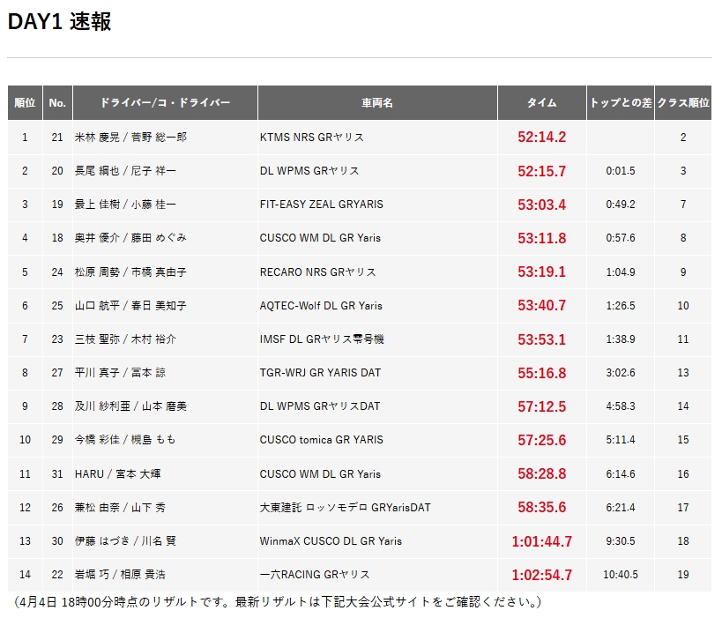Image resolution: width=722 pixels, height=618 pixels.
Task: Select the タイム column header
Action: pos(541,103)
